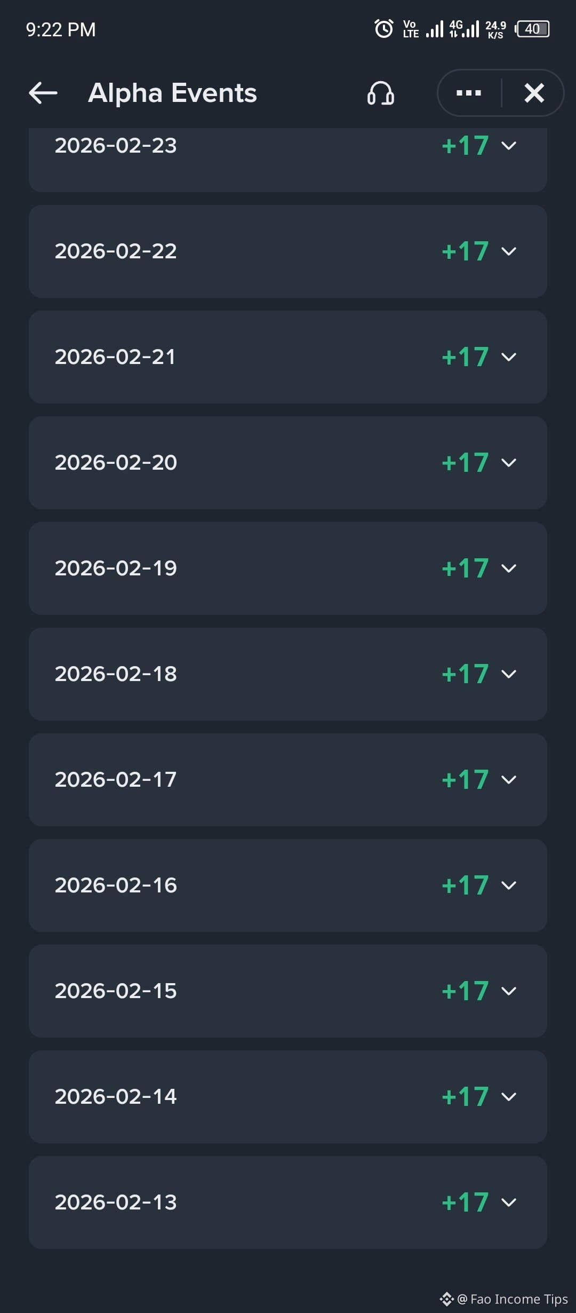The height and width of the screenshot is (1313, 576).
Task: Expand the 2026-02-21 entry chevron
Action: tap(509, 357)
